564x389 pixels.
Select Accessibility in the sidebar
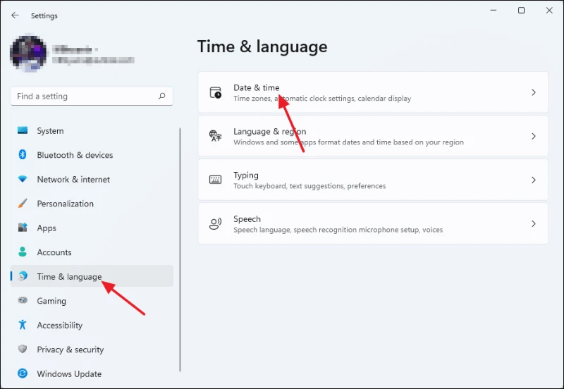(92, 325)
